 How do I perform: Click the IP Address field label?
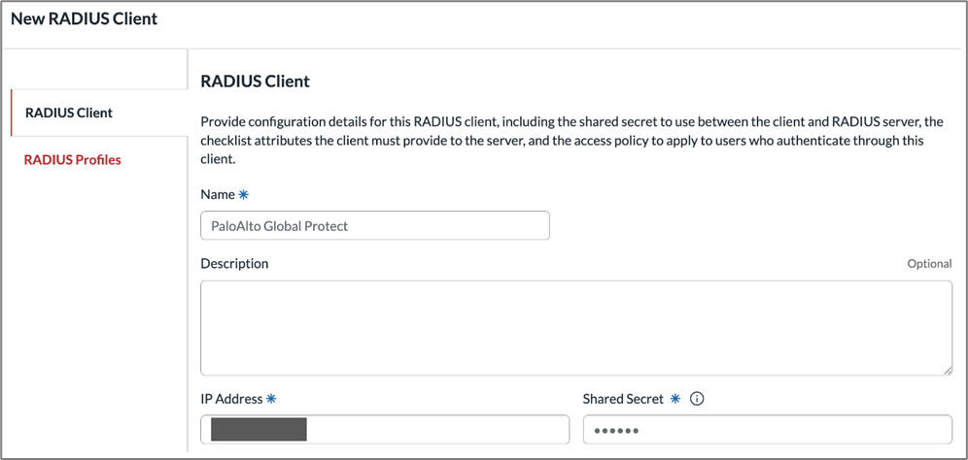231,399
